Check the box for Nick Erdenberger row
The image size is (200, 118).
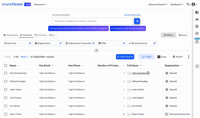pyautogui.click(x=6, y=73)
